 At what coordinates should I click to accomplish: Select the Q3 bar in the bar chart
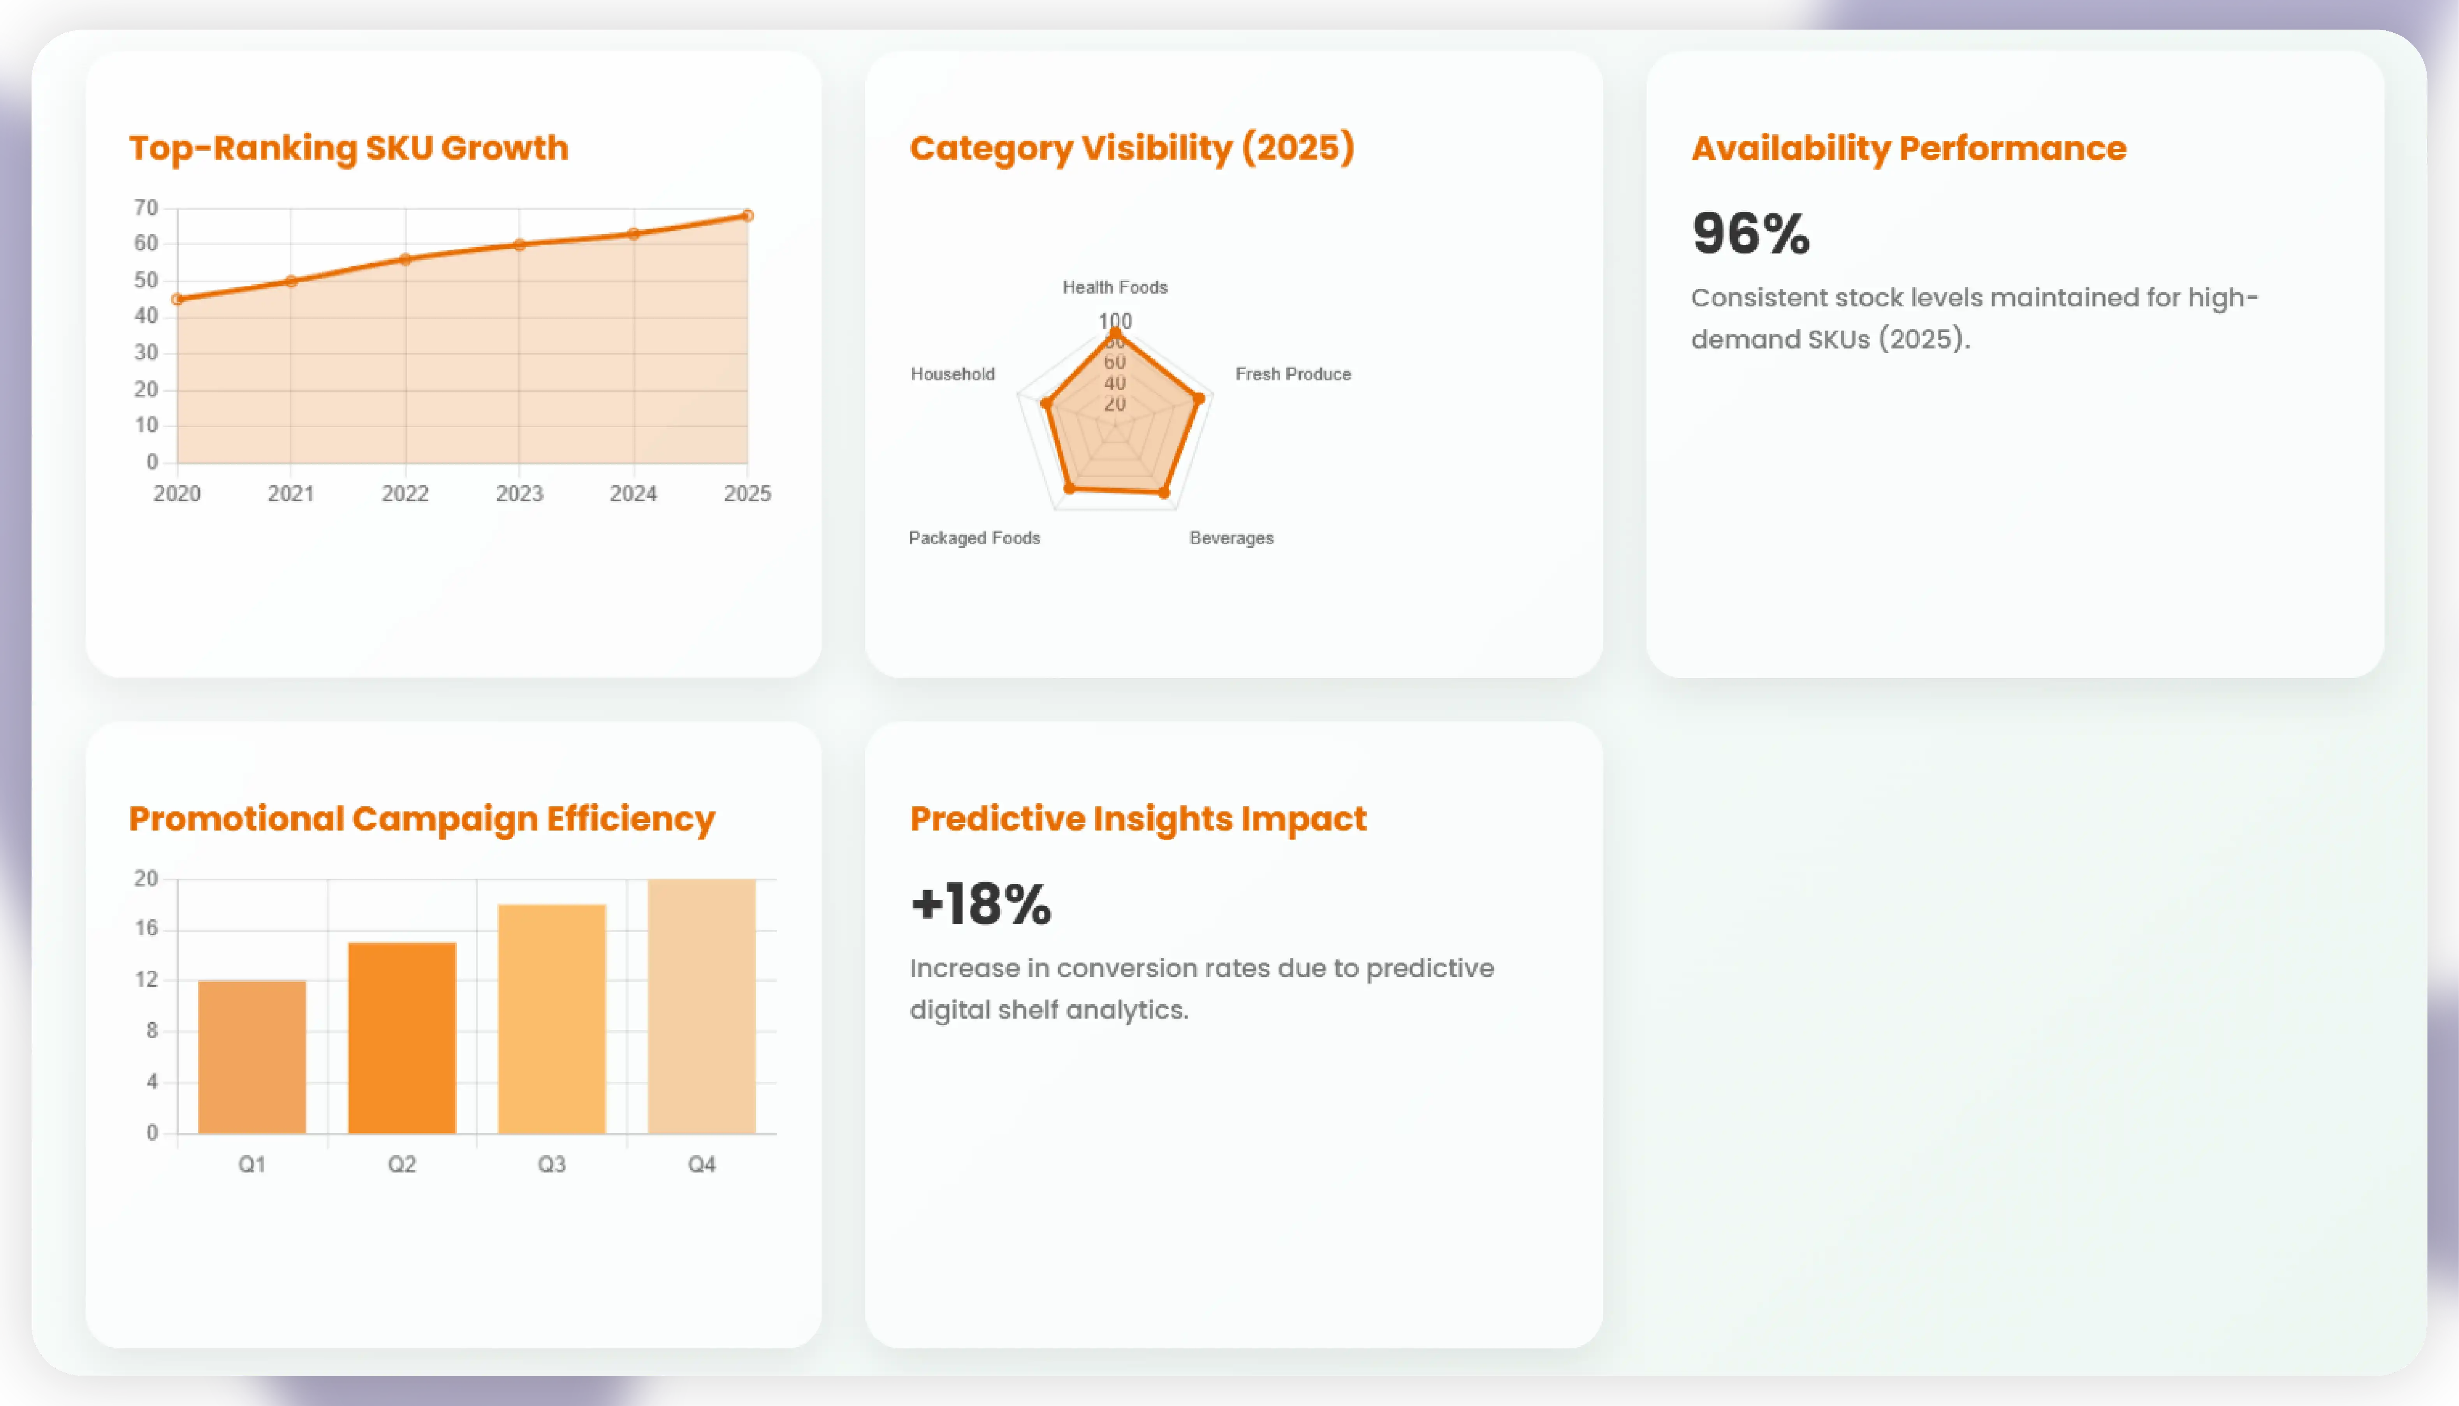pos(551,1019)
